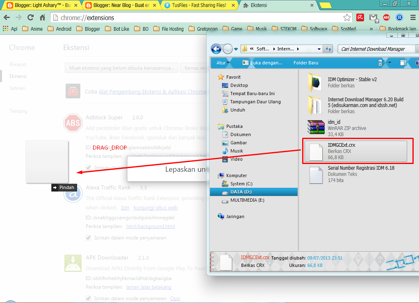Open Anime bookmarks folder
Image resolution: width=419 pixels, height=303 pixels.
pyautogui.click(x=32, y=29)
